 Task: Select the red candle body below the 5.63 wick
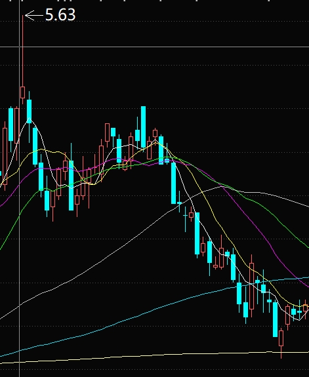click(x=22, y=92)
